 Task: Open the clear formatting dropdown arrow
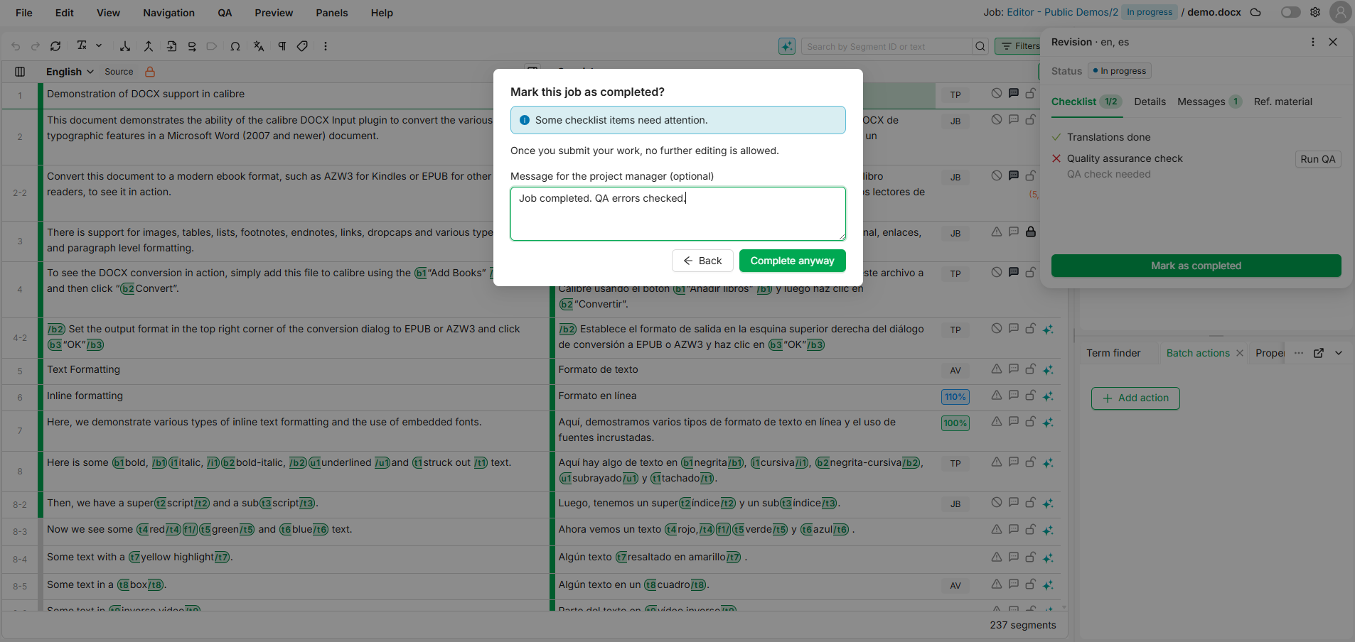[99, 45]
